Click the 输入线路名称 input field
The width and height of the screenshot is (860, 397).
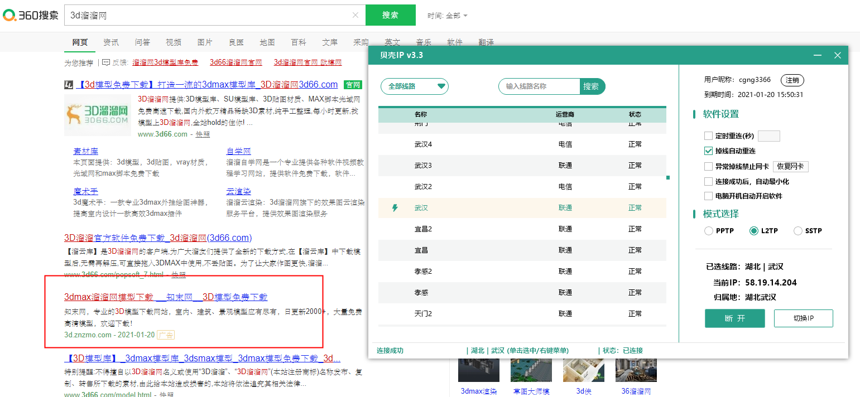[x=539, y=86]
